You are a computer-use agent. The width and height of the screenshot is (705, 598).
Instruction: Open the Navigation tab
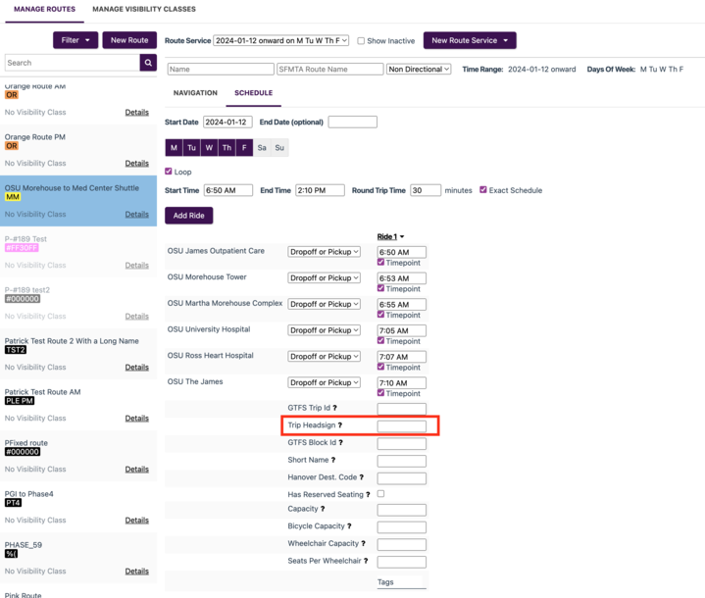pos(195,92)
